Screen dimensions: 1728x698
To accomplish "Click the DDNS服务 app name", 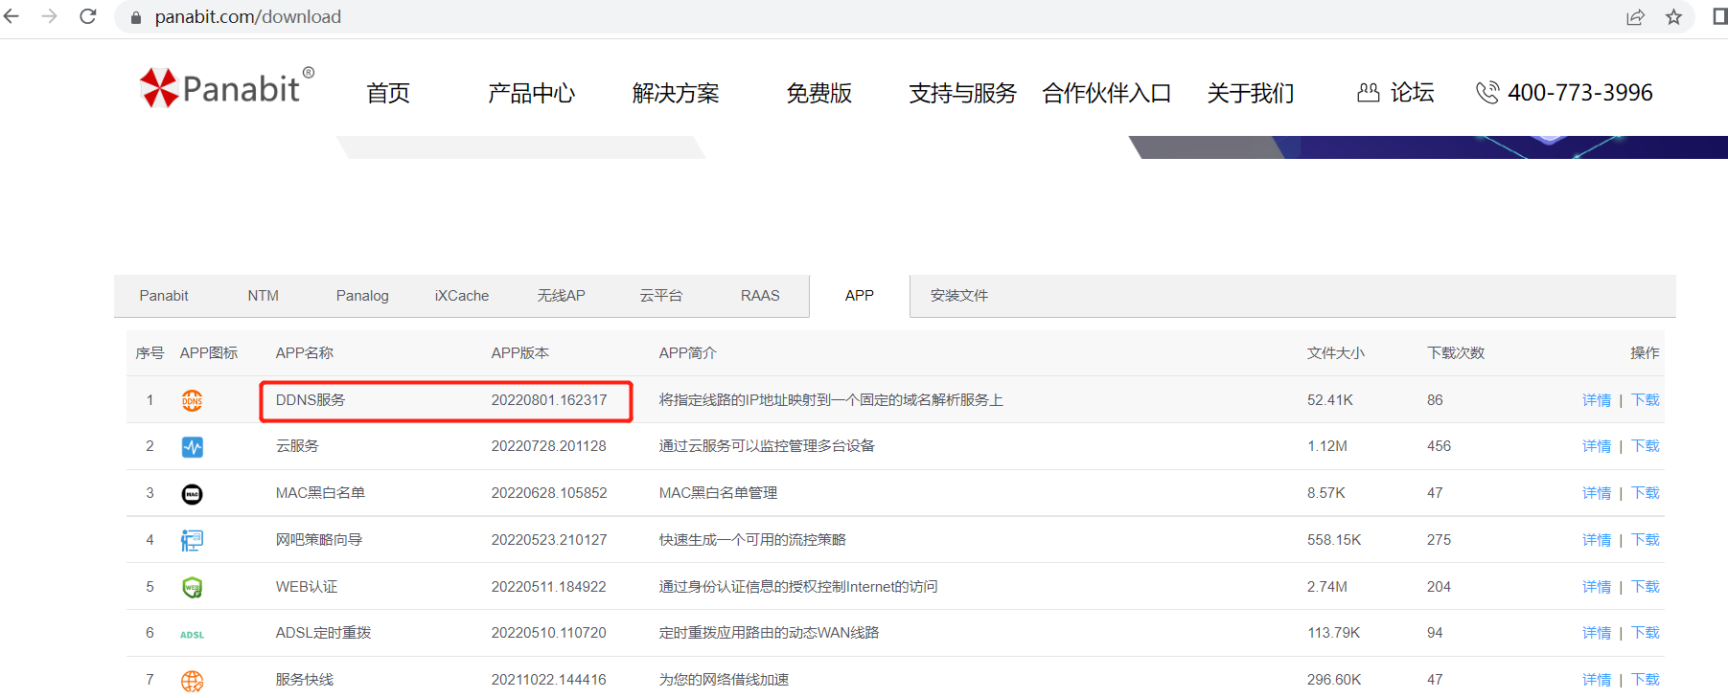I will [x=311, y=400].
